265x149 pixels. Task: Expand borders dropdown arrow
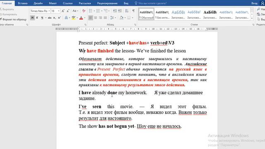coord(132,17)
